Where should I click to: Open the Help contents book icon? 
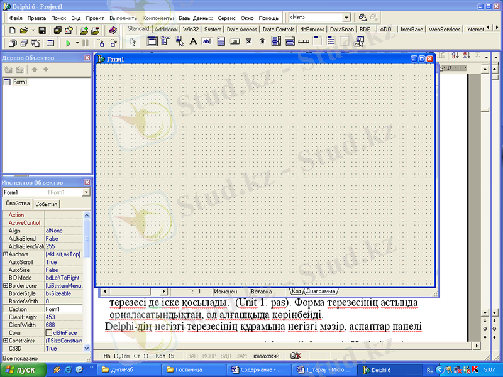pyautogui.click(x=113, y=30)
